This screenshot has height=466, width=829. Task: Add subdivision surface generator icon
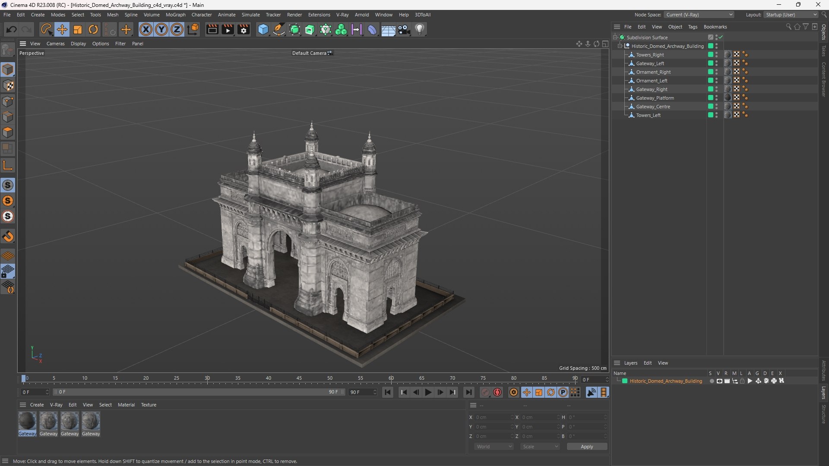click(294, 29)
